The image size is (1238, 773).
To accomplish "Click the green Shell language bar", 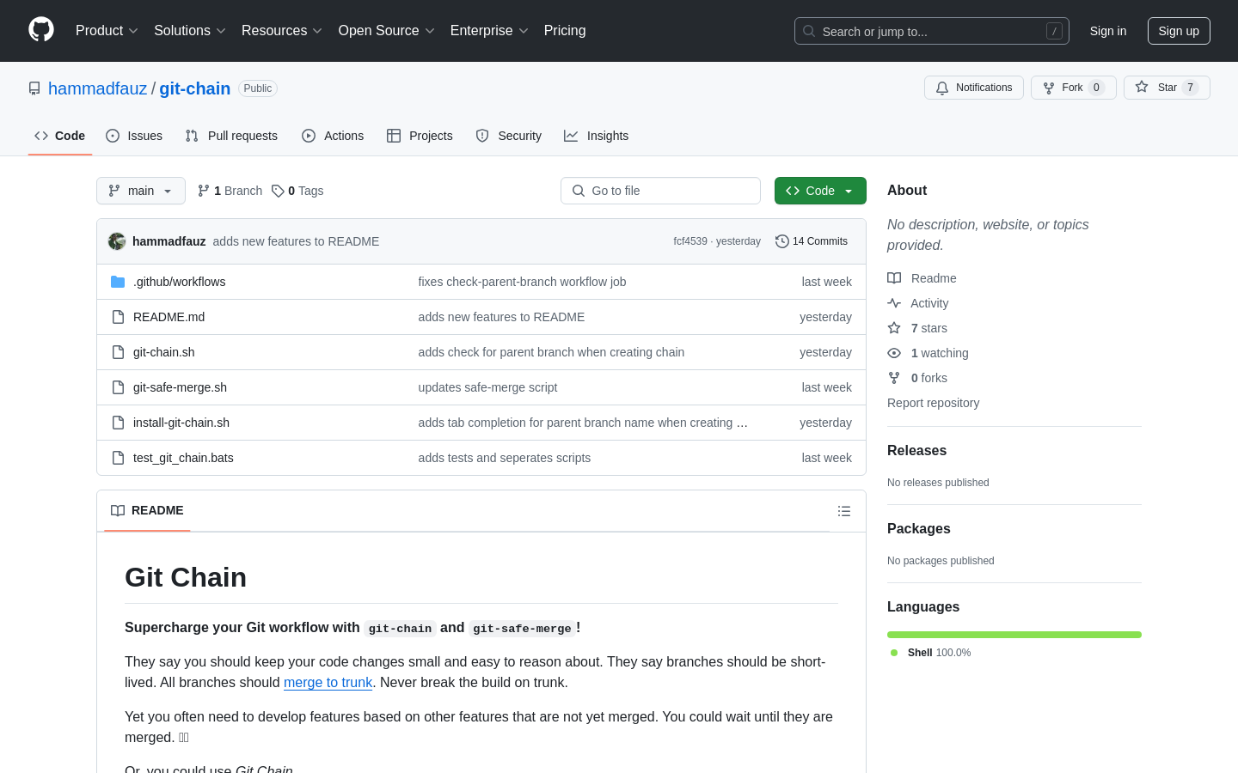I will tap(1014, 635).
